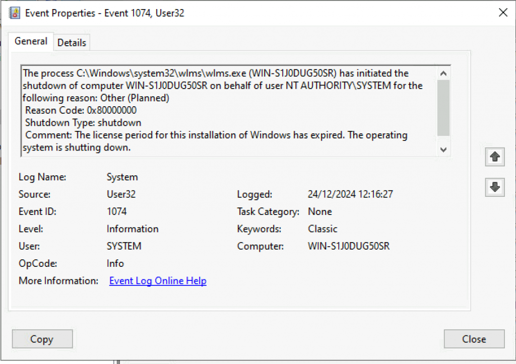Select the Computer field value WIN-S1J0DUG50SR
516x364 pixels.
point(349,246)
